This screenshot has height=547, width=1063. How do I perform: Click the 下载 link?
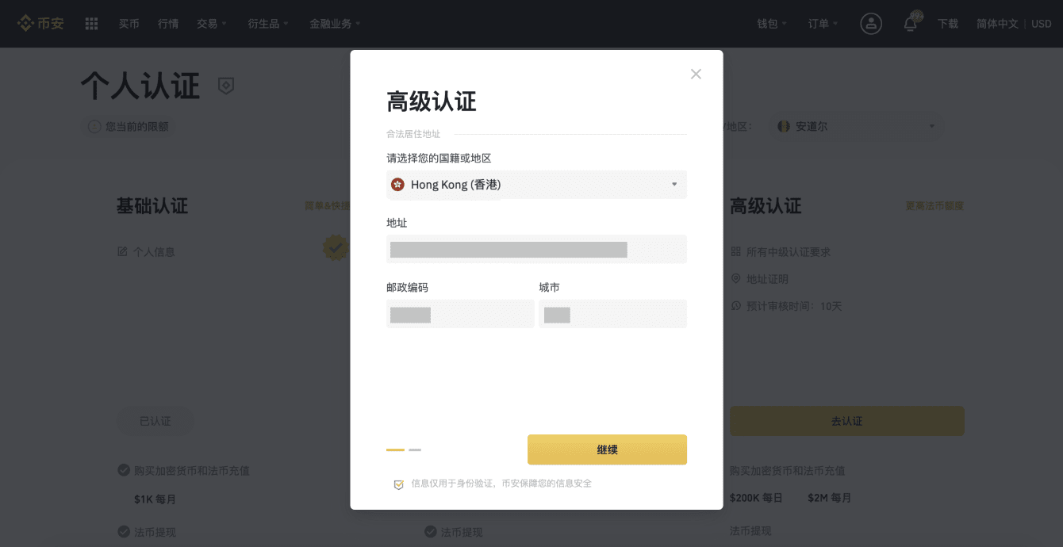coord(948,24)
